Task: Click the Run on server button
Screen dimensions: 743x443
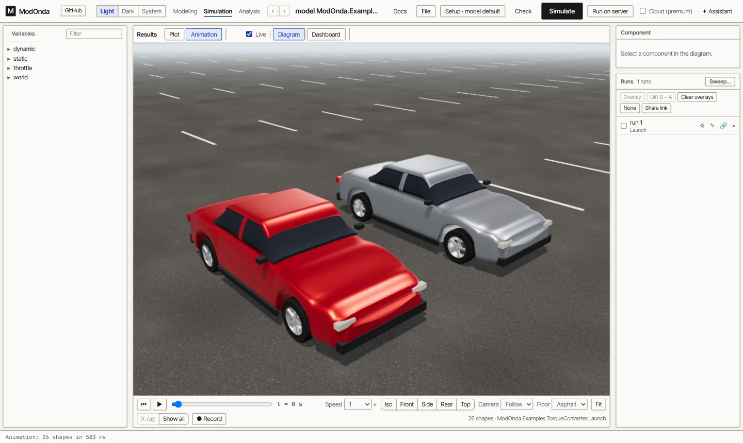Action: (610, 11)
